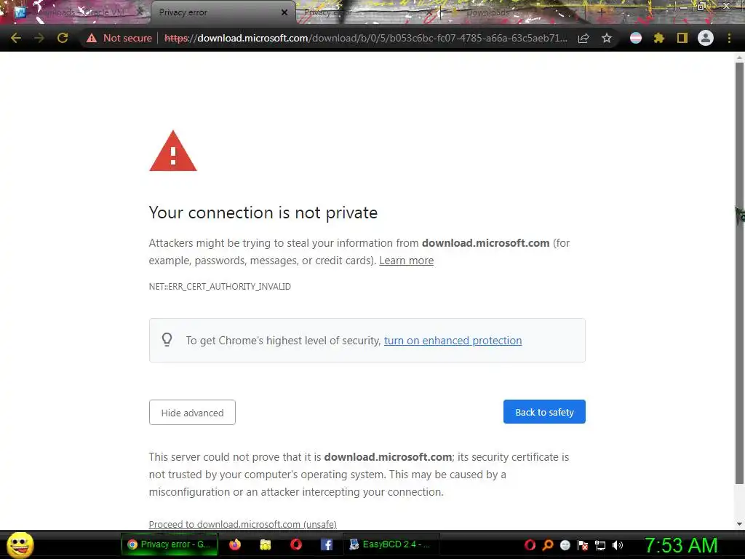
Task: Reload the page with the refresh icon
Action: 63,38
